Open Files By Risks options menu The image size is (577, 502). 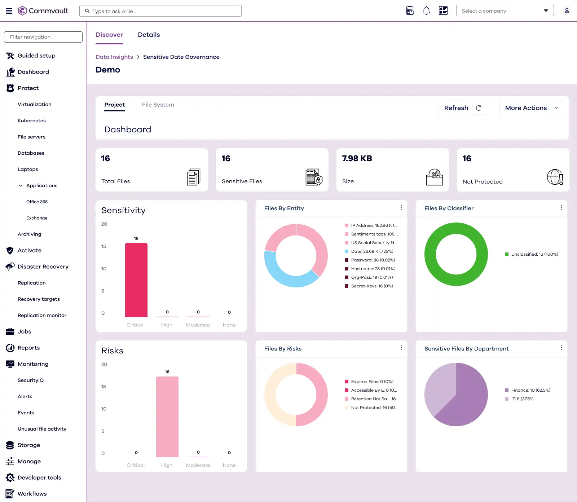[401, 348]
